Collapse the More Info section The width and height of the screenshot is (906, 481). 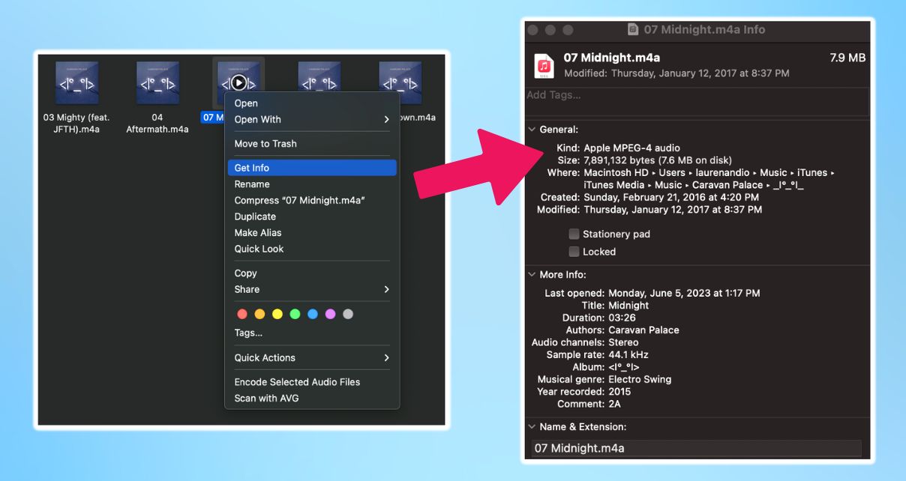pyautogui.click(x=532, y=274)
